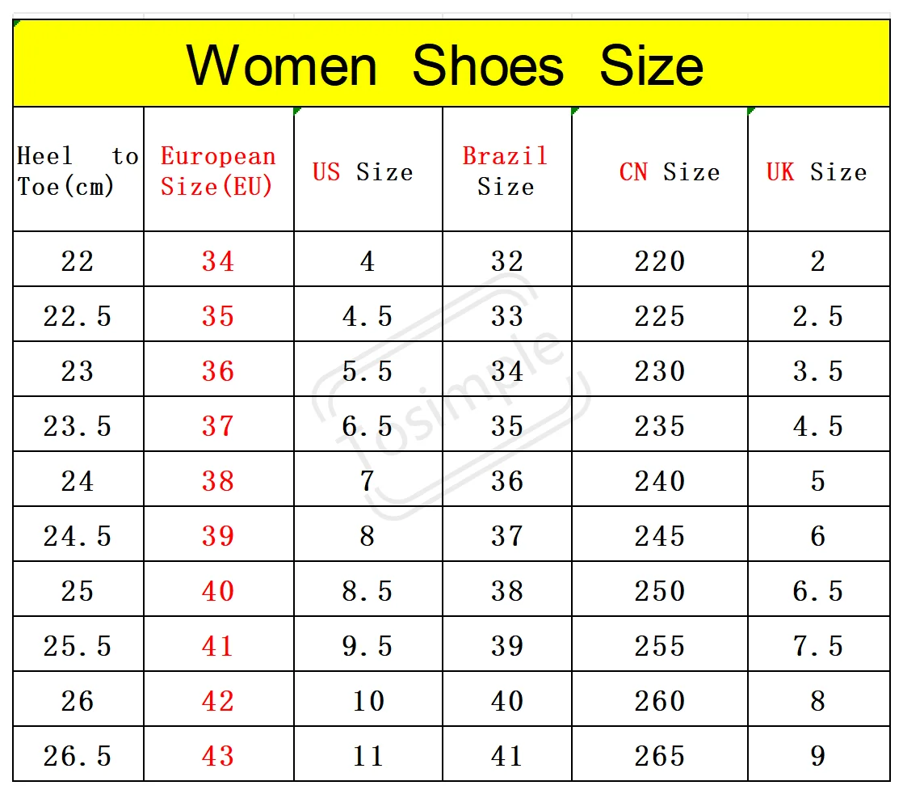
Task: Click the US size 9.5 cell
Action: pyautogui.click(x=367, y=645)
